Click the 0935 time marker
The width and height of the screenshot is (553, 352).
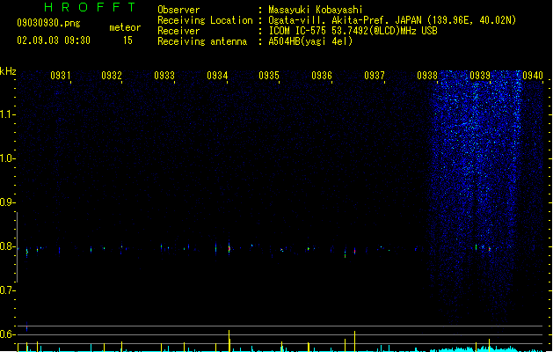(x=269, y=76)
